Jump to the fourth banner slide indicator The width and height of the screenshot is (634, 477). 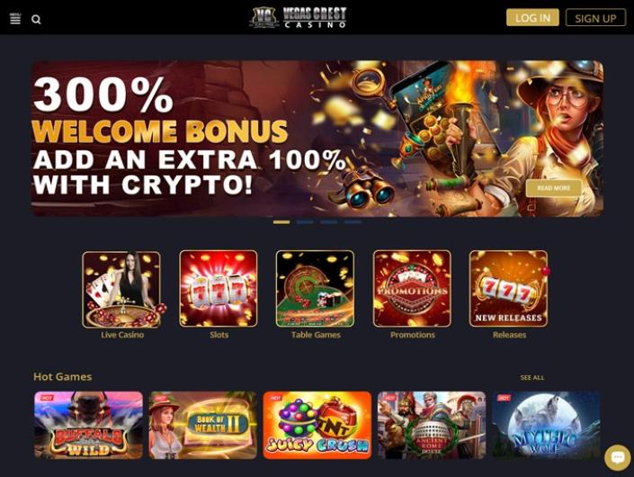click(353, 222)
